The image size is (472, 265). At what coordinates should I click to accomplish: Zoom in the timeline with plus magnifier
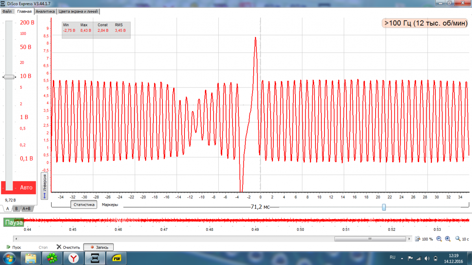point(448,239)
